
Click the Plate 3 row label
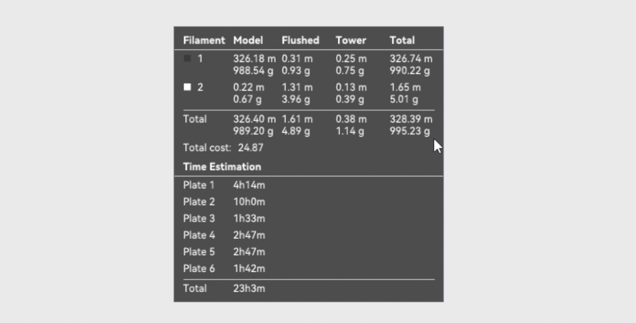pos(199,219)
